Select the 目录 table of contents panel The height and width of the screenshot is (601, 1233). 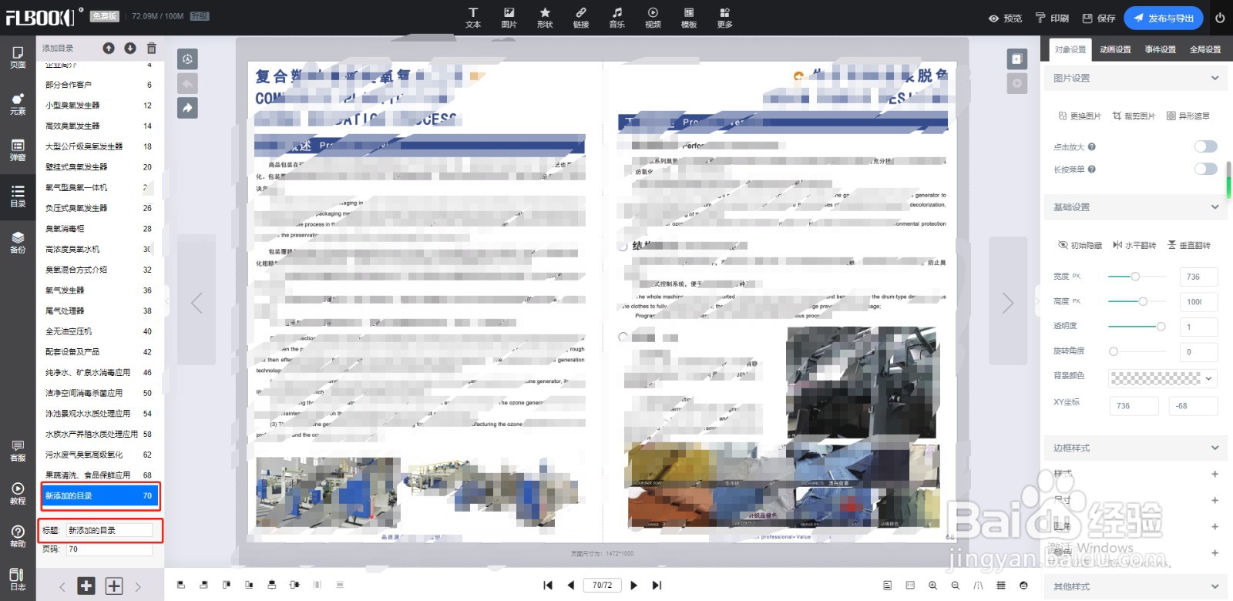pos(18,196)
